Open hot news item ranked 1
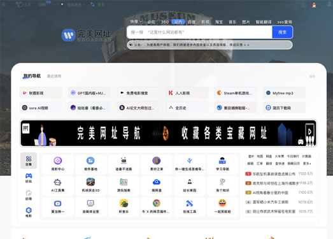 279,174
